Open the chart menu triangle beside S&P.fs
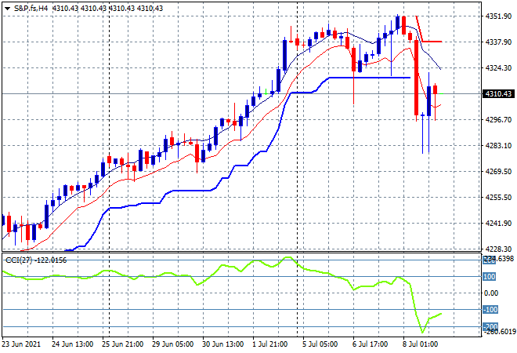Image resolution: width=517 pixels, height=353 pixels. [8, 9]
